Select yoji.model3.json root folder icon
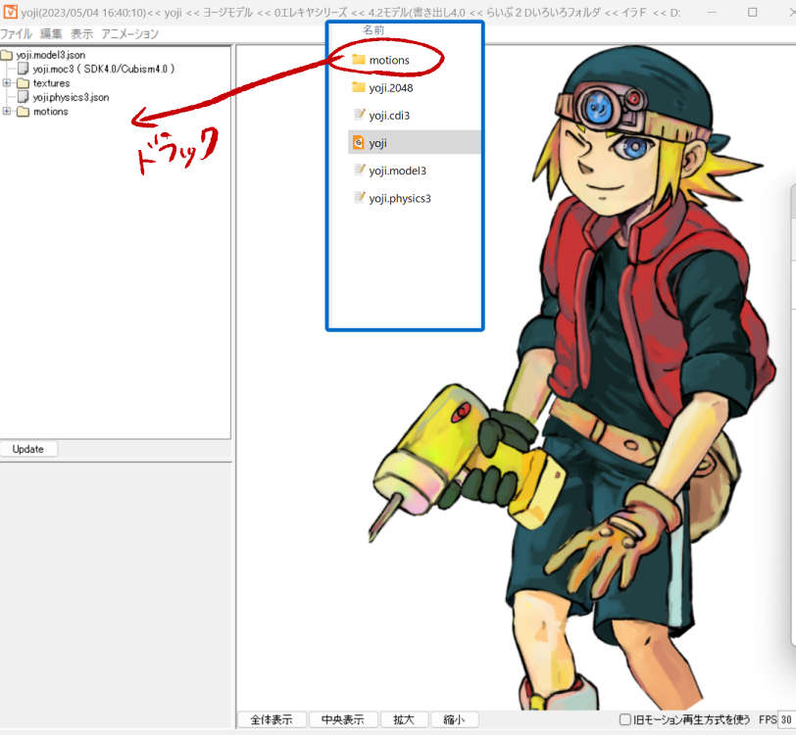Image resolution: width=796 pixels, height=735 pixels. point(7,55)
